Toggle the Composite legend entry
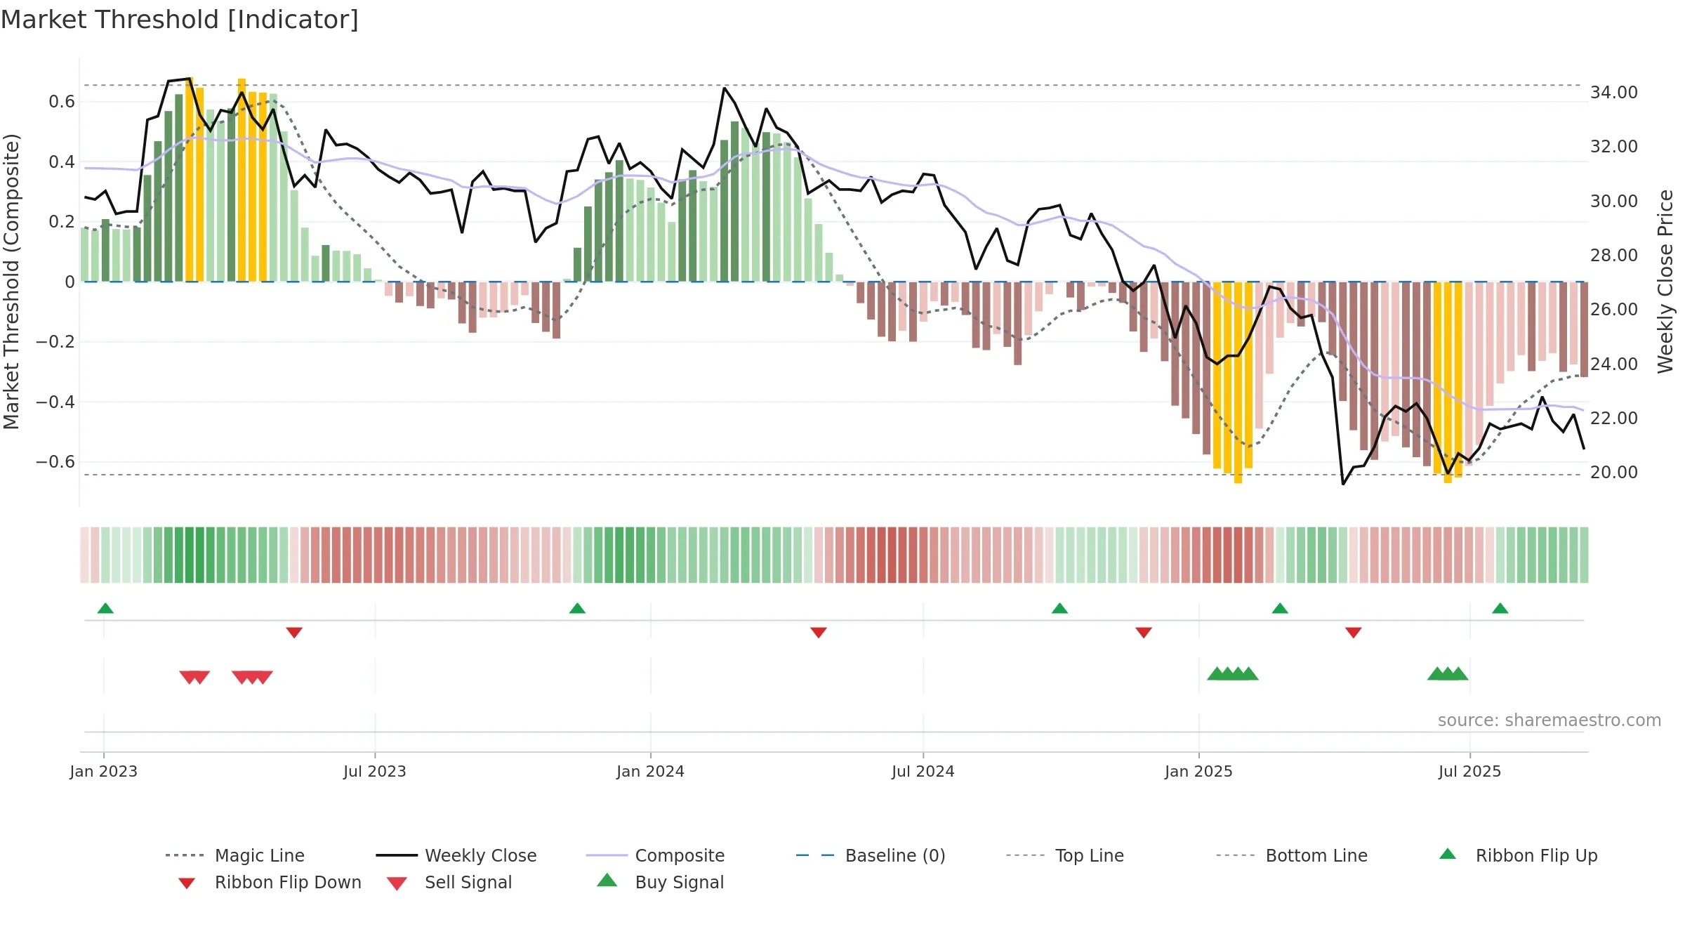The image size is (1685, 948). (x=655, y=855)
